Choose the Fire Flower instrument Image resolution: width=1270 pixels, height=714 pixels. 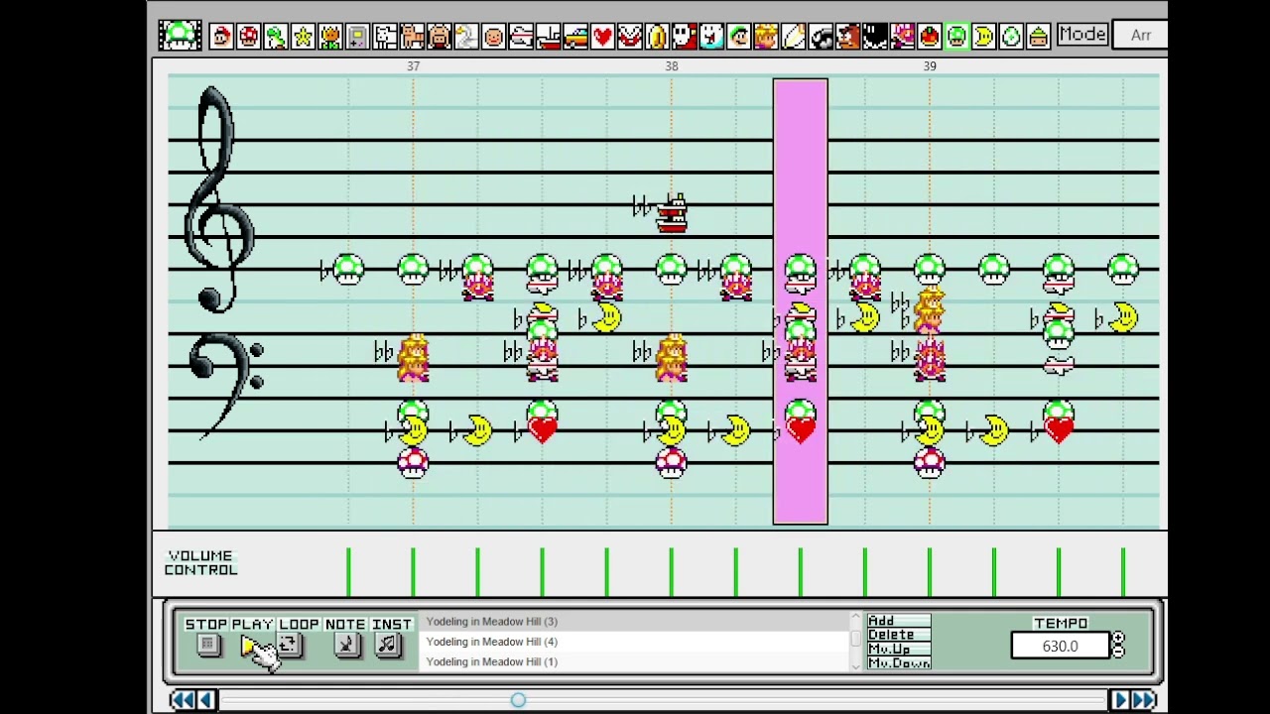pos(330,37)
